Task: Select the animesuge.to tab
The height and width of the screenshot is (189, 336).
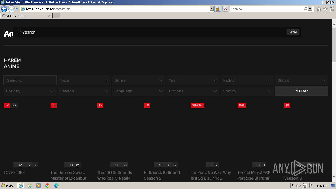Action: [x=26, y=16]
